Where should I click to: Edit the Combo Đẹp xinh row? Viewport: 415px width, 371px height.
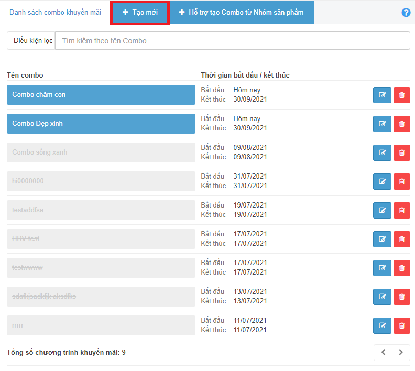coord(382,124)
